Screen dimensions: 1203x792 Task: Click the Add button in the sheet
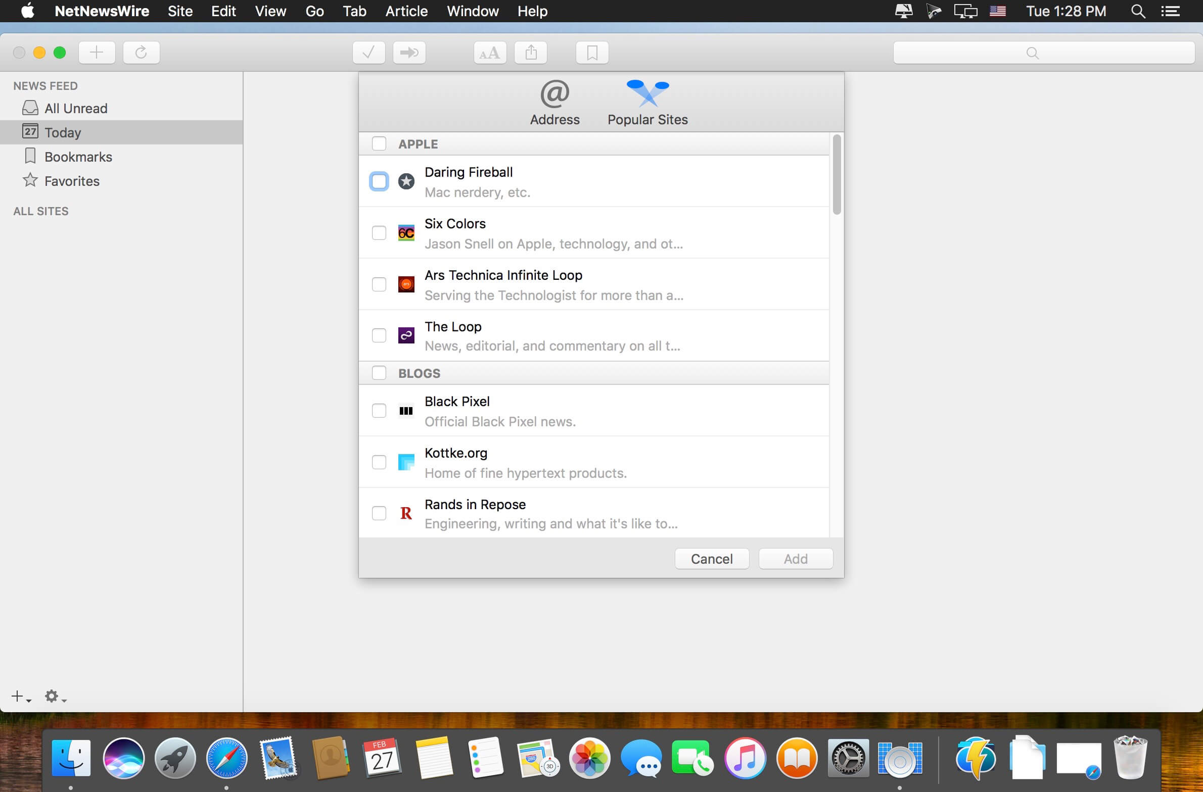point(796,559)
